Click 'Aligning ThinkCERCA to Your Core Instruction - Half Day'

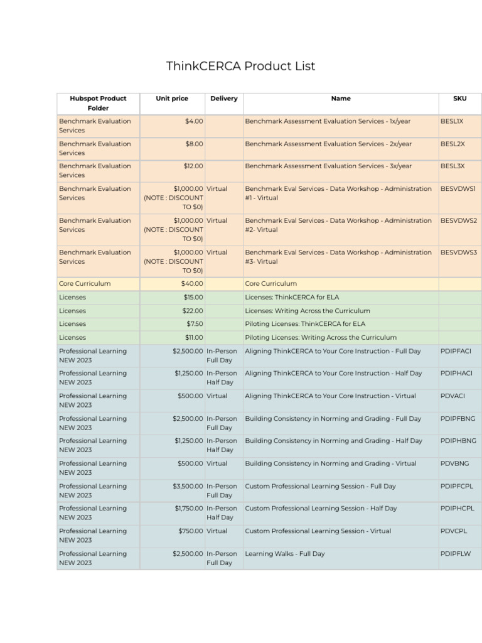click(333, 374)
